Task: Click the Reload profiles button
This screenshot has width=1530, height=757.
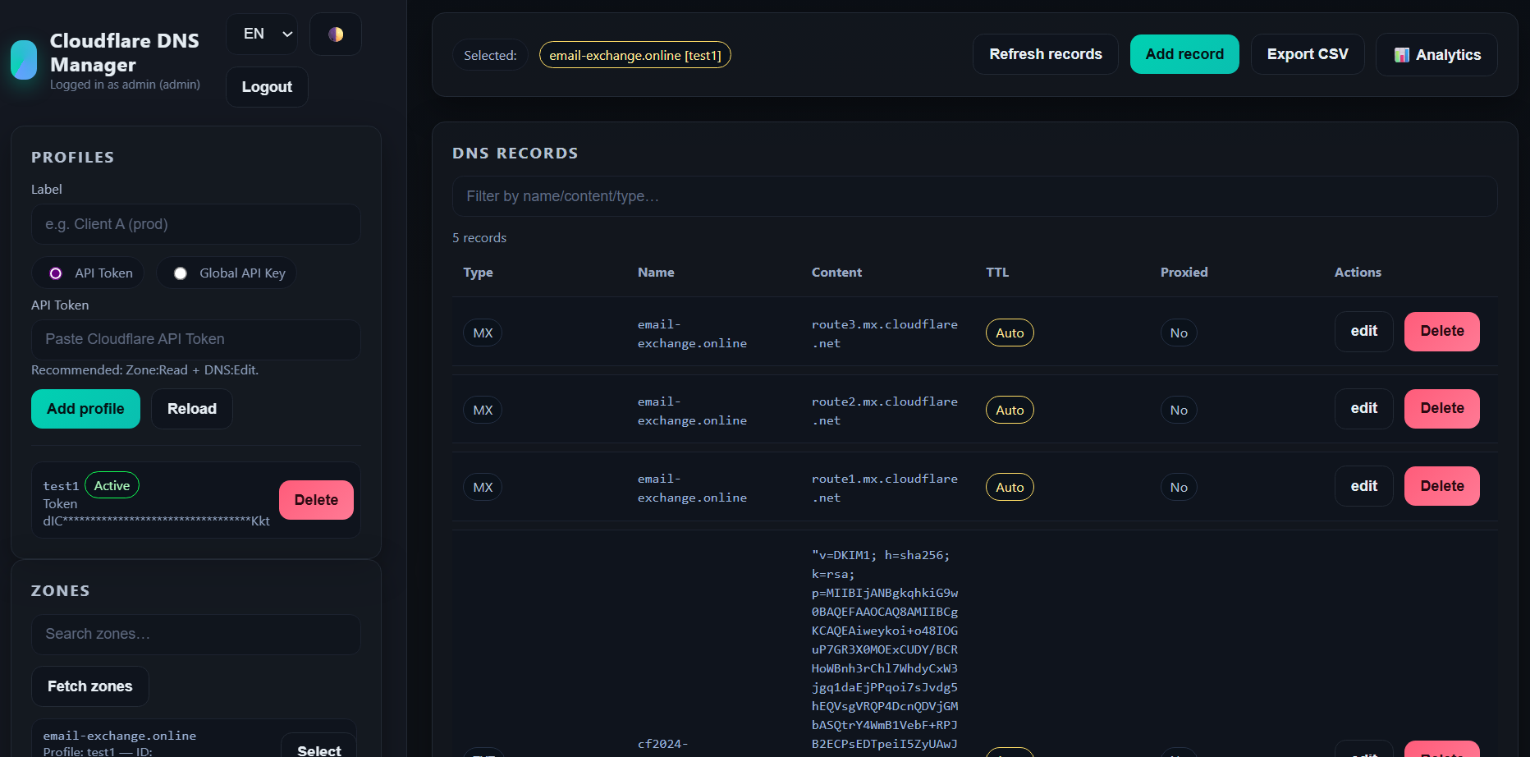Action: pos(192,409)
